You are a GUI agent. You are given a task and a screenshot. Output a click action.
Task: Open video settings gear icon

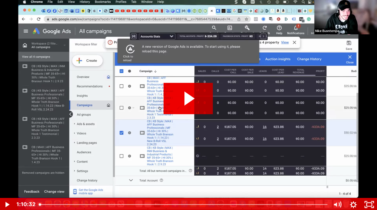[353, 205]
